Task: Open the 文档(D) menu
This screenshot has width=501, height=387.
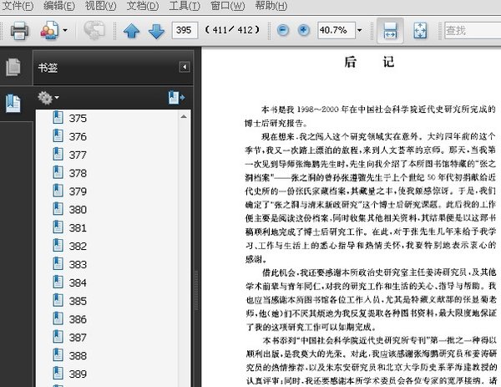Action: coord(143,6)
